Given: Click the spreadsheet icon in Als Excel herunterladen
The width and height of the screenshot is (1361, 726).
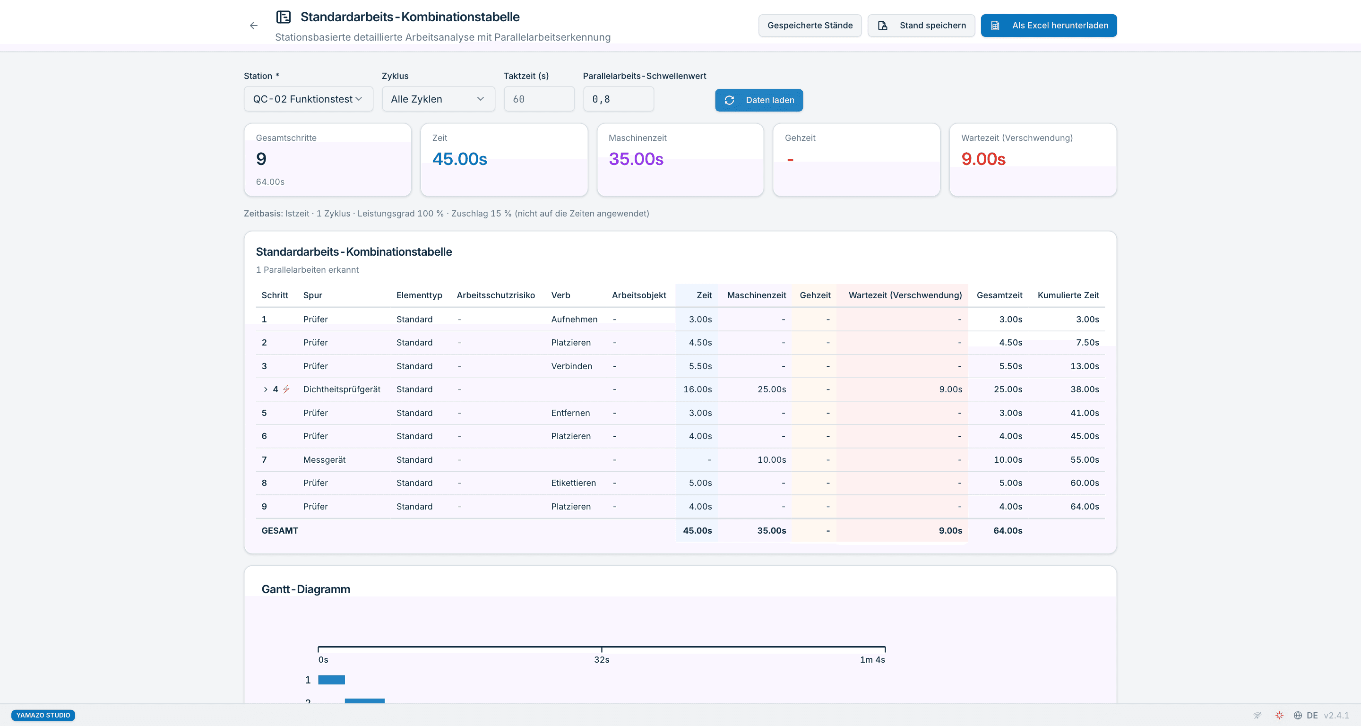Looking at the screenshot, I should tap(995, 26).
